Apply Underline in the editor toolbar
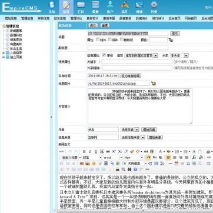This screenshot has width=213, height=213. pyautogui.click(x=96, y=151)
